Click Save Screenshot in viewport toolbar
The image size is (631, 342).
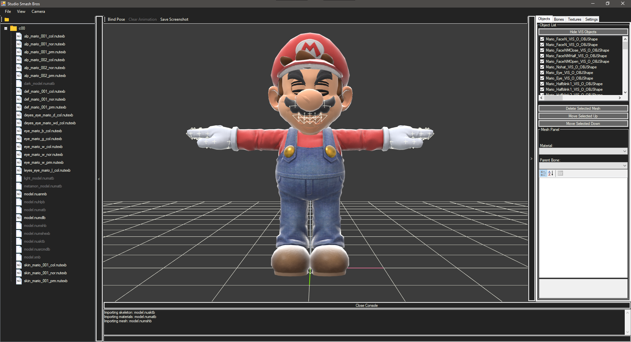tap(174, 19)
